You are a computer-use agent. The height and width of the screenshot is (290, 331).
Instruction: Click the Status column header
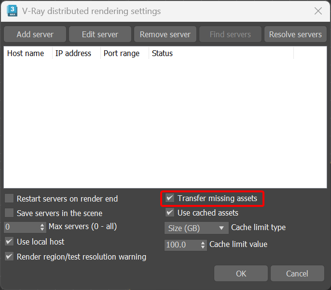221,53
